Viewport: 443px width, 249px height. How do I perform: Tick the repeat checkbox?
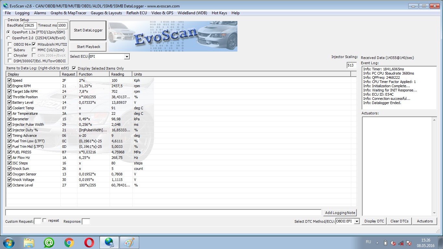tap(44, 220)
